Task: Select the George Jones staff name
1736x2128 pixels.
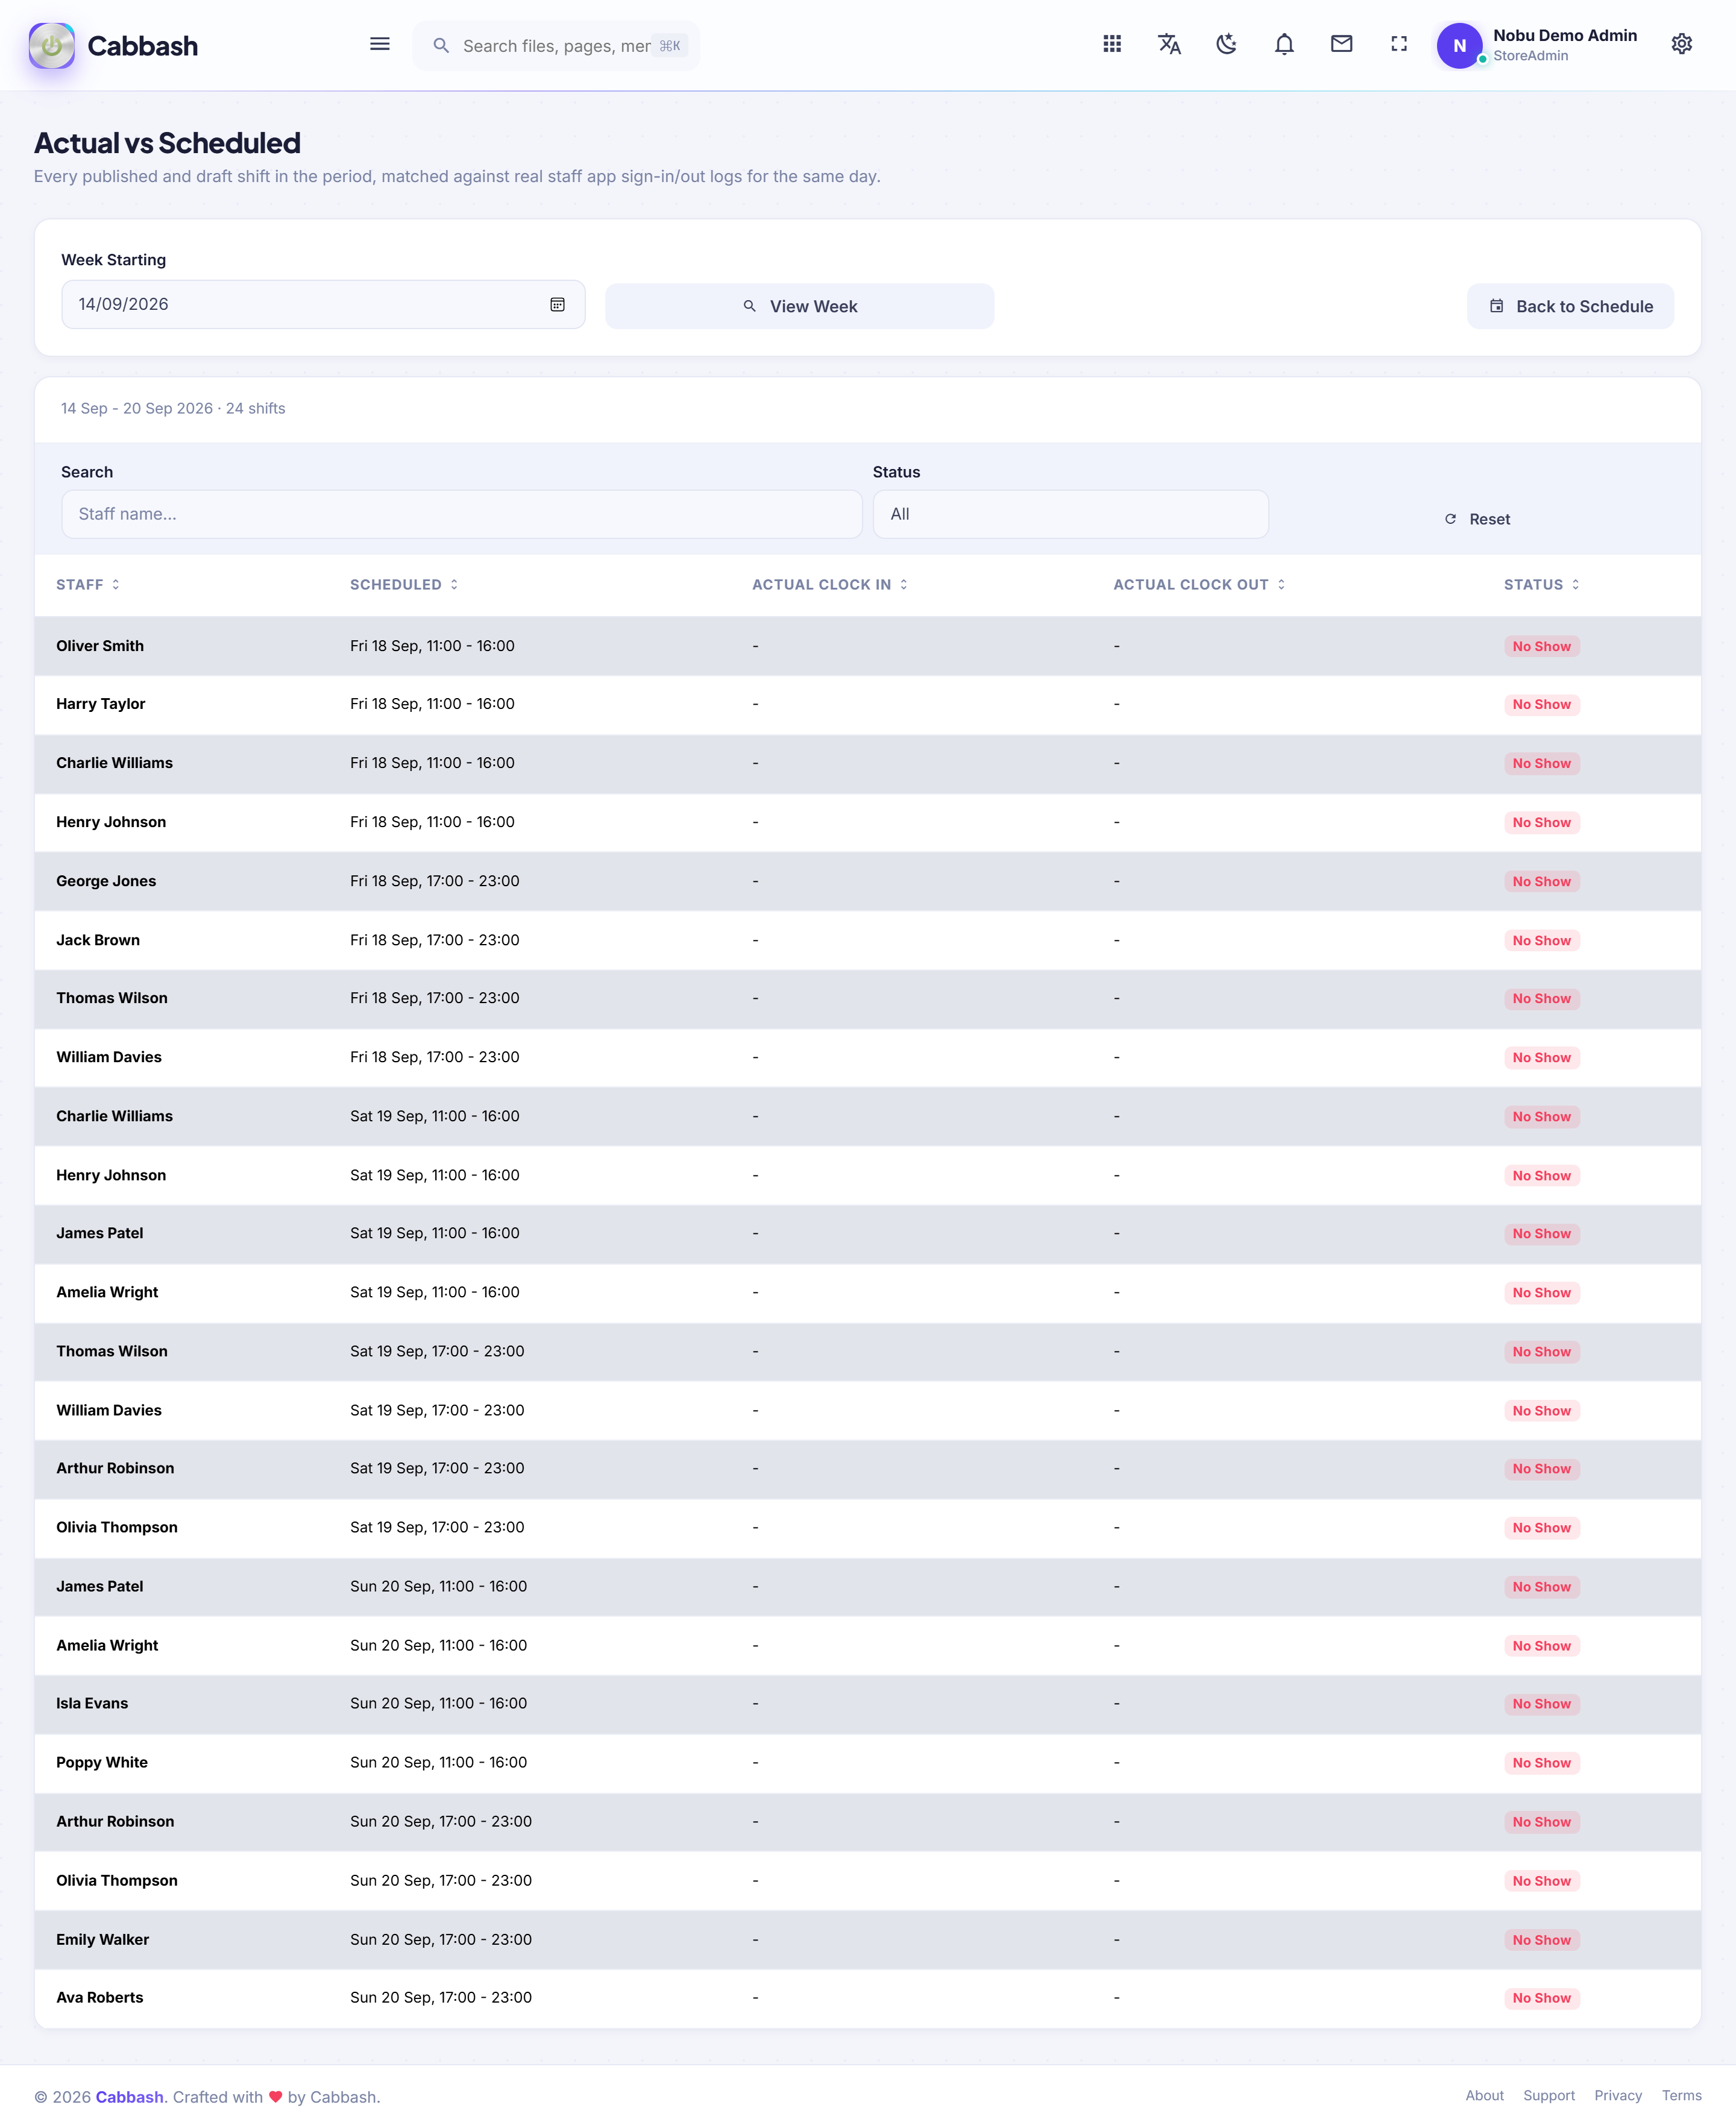Action: pyautogui.click(x=106, y=881)
